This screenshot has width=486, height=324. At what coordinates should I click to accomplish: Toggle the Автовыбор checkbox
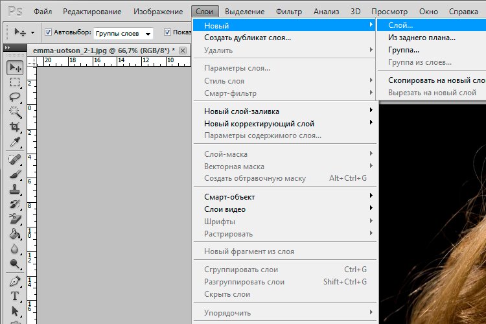[x=48, y=32]
